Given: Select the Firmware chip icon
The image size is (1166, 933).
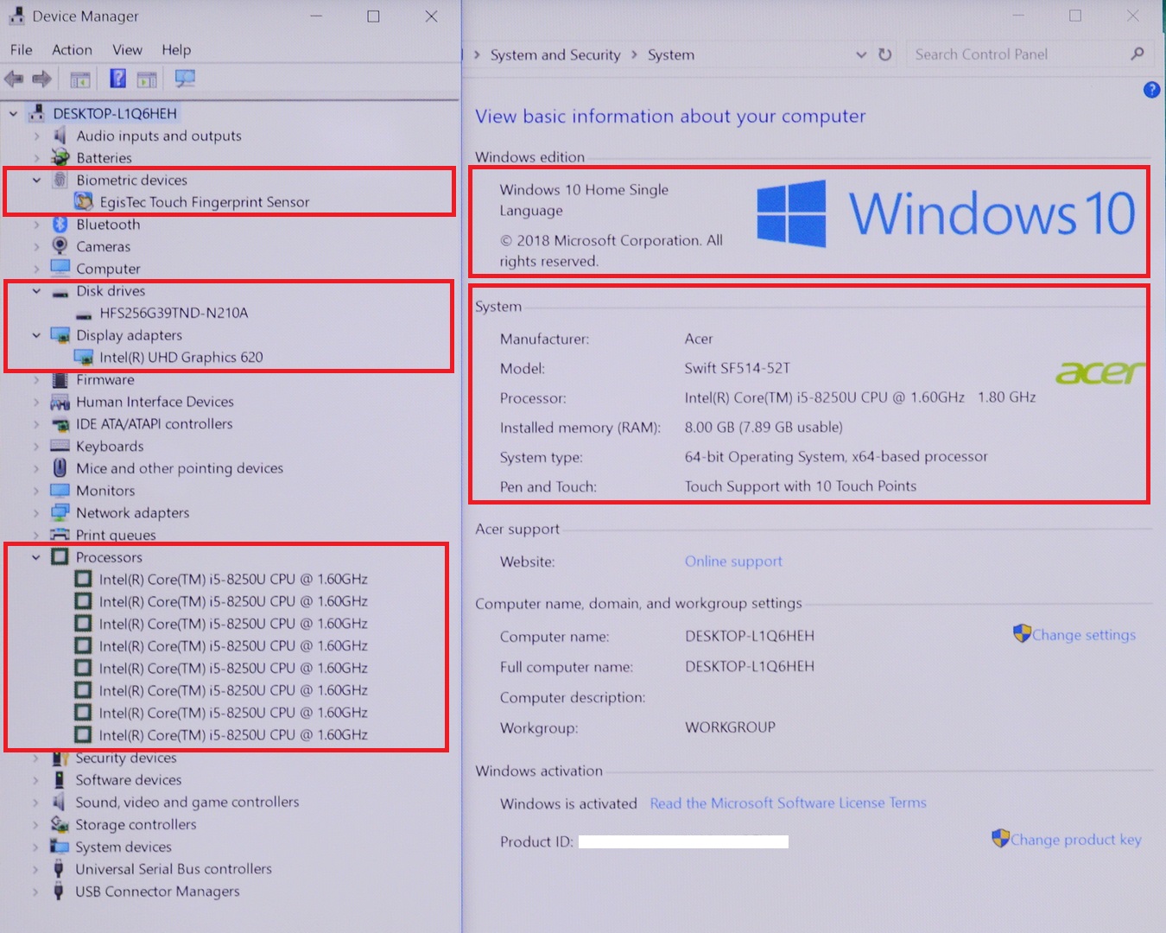Looking at the screenshot, I should (x=60, y=380).
